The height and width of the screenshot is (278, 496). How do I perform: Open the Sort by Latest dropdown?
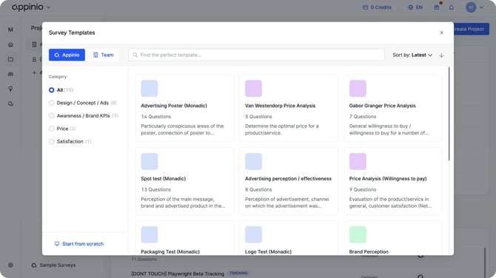click(x=412, y=55)
